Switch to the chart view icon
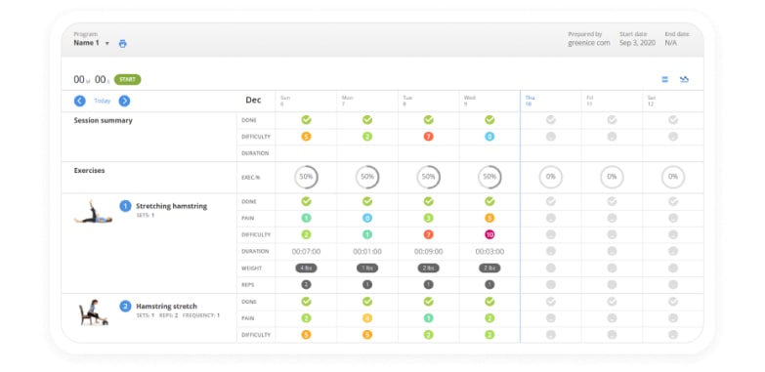The image size is (765, 372). (684, 79)
